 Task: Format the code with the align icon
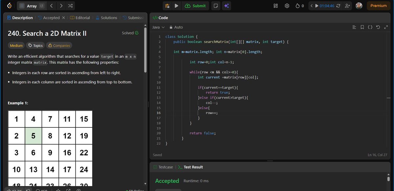click(354, 27)
